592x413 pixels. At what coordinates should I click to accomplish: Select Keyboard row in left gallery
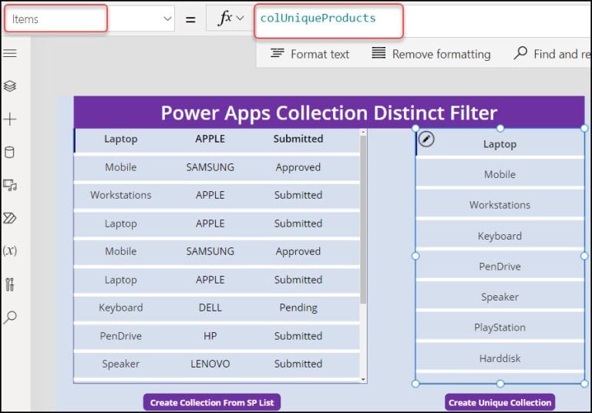tap(217, 307)
